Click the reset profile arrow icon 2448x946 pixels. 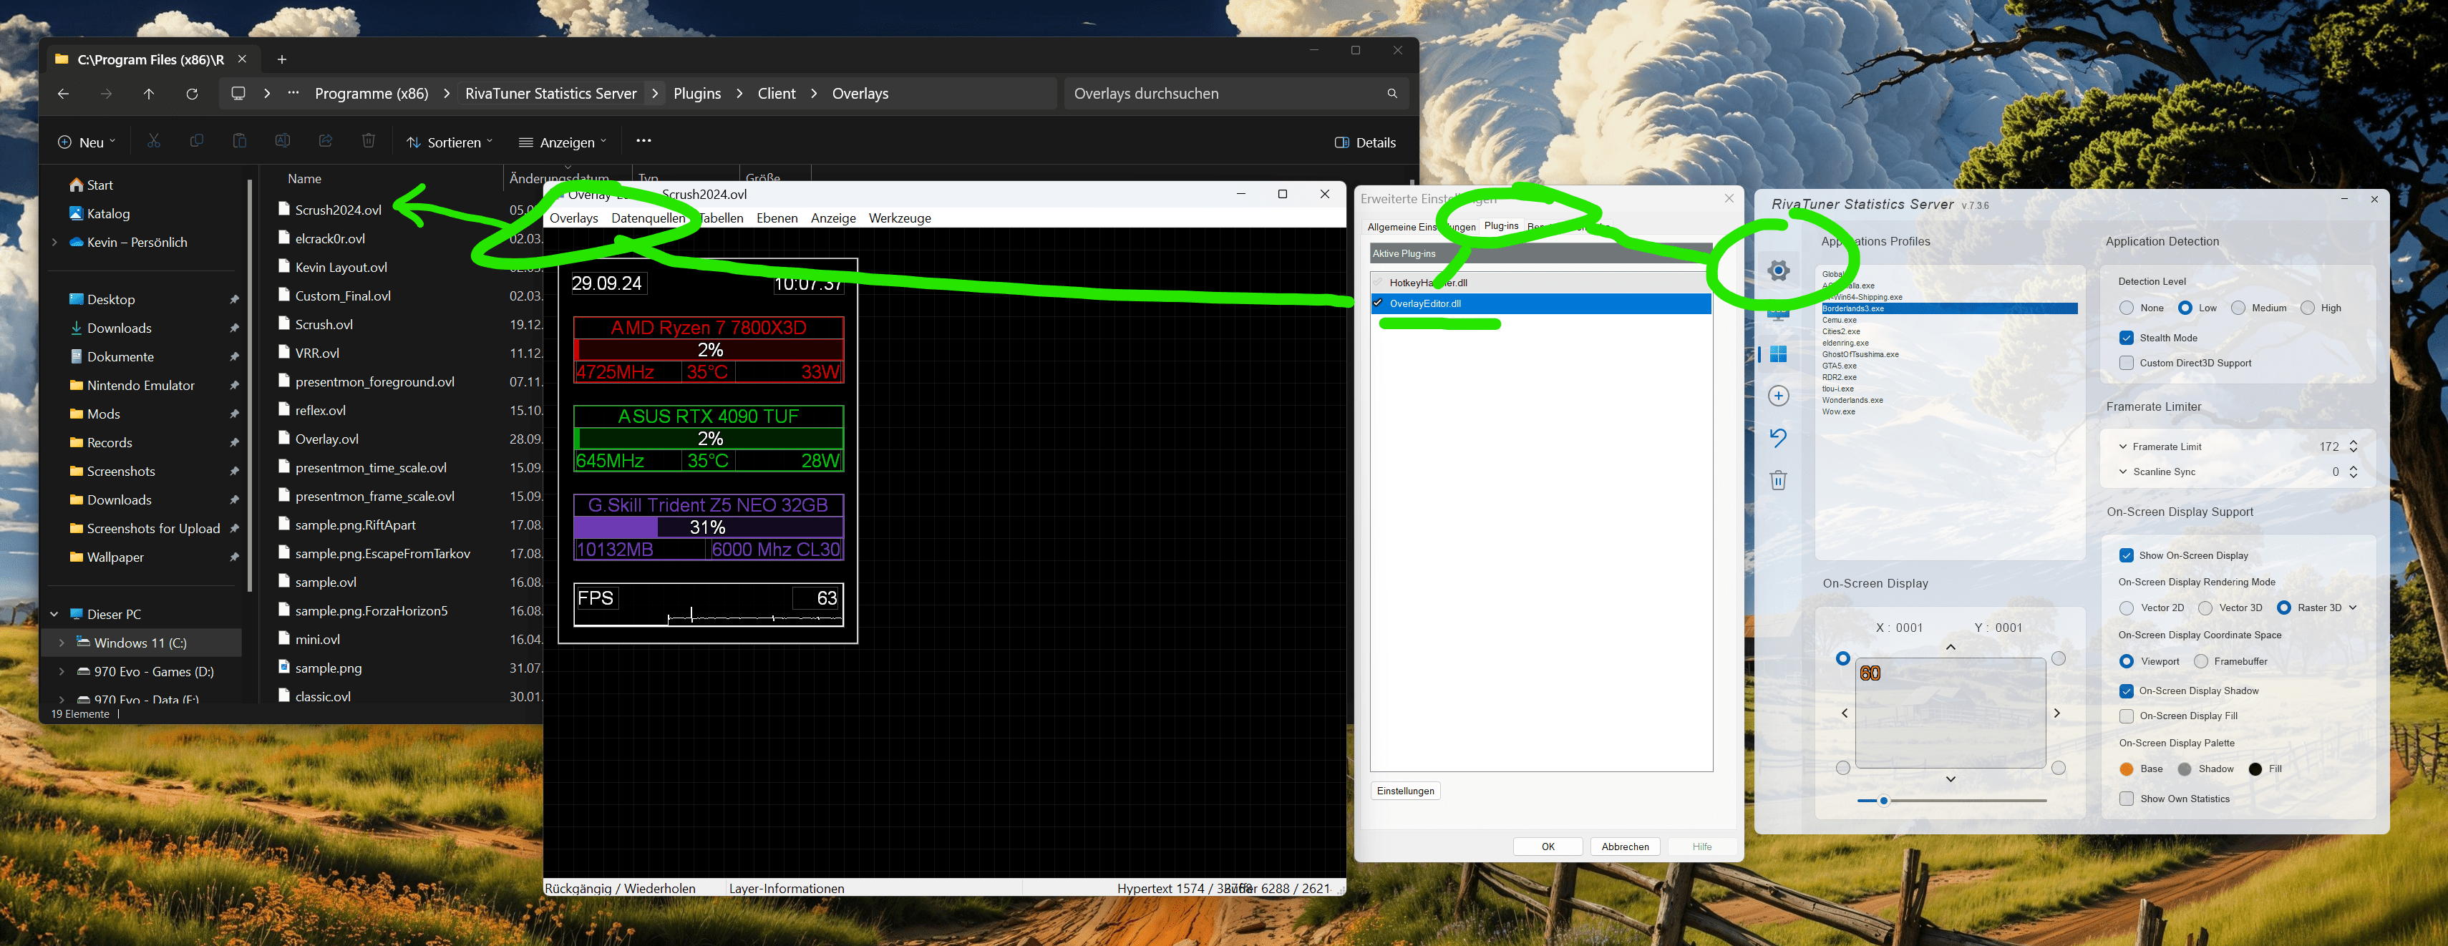pos(1778,437)
